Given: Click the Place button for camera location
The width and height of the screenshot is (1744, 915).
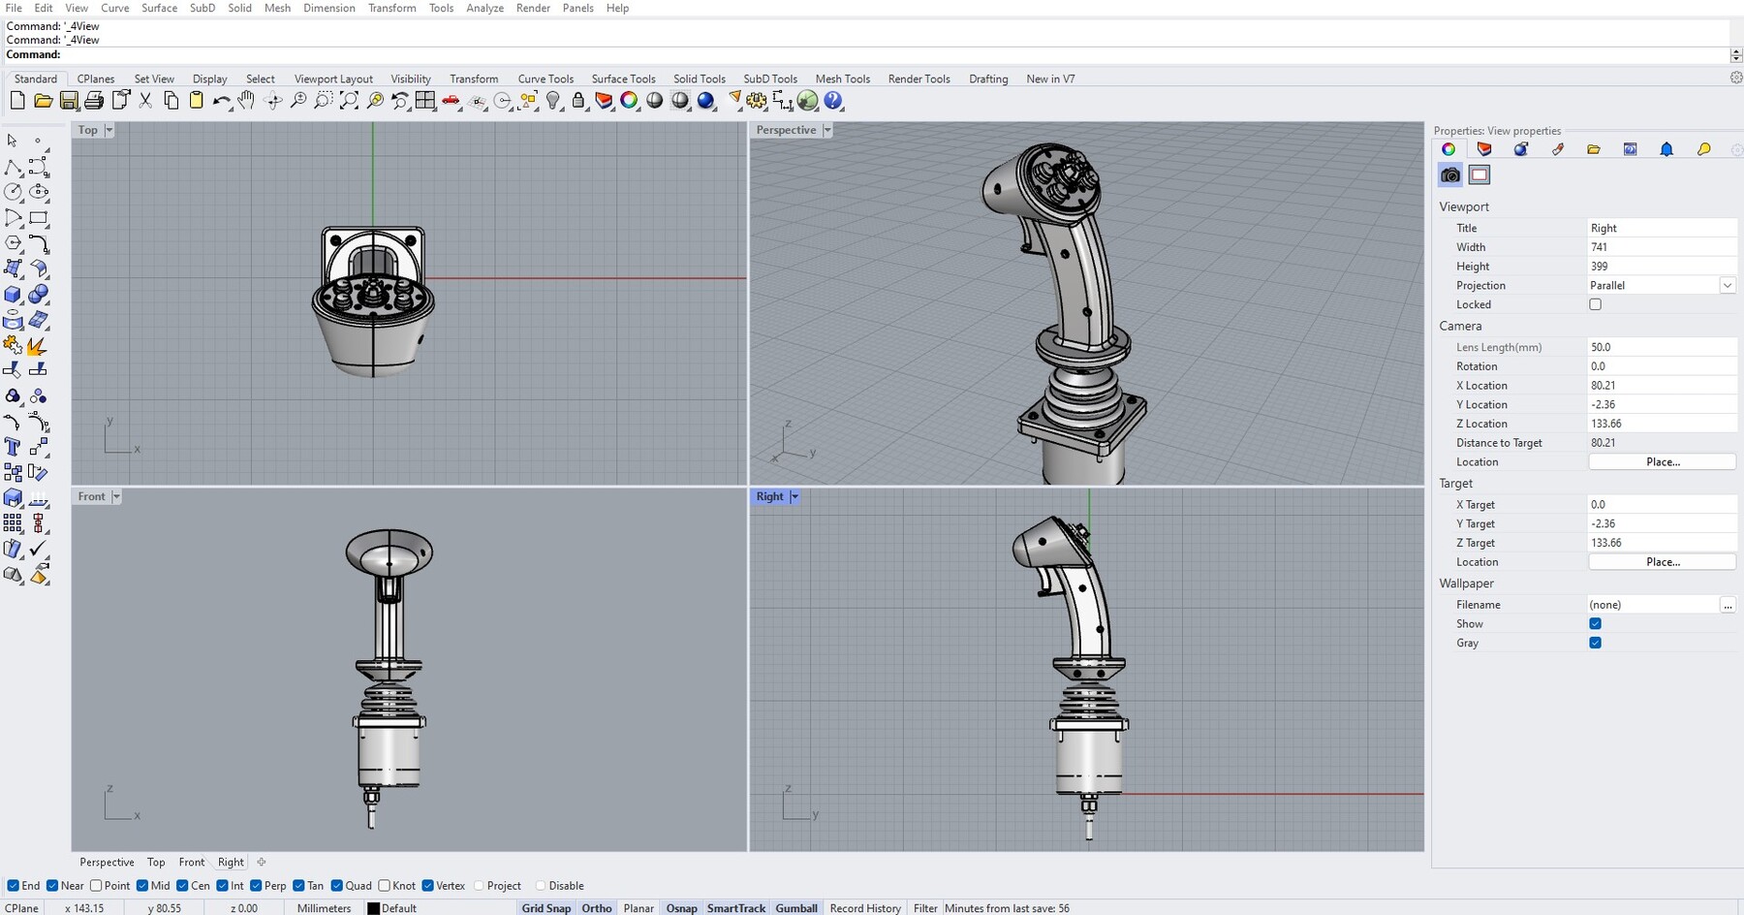Looking at the screenshot, I should [x=1662, y=461].
